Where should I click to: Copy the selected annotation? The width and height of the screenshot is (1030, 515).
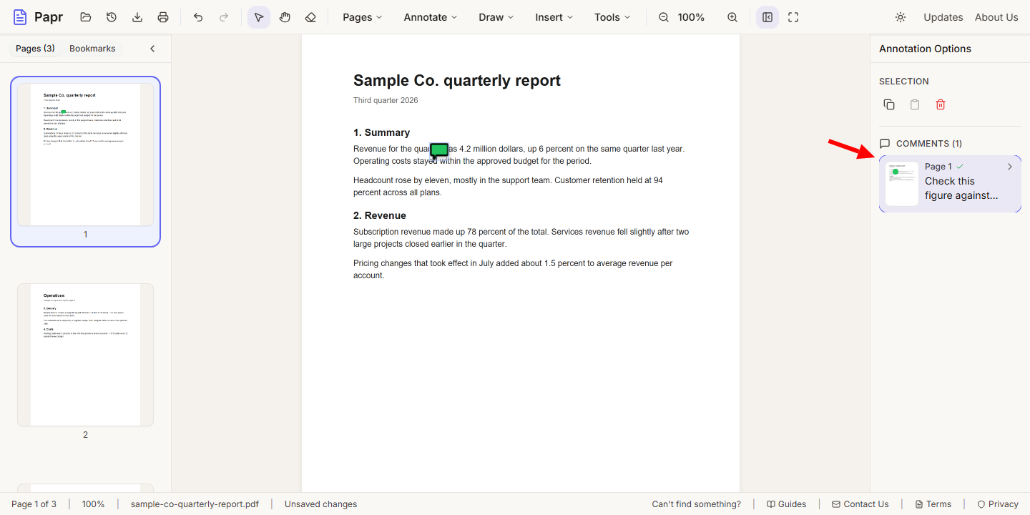pyautogui.click(x=889, y=104)
